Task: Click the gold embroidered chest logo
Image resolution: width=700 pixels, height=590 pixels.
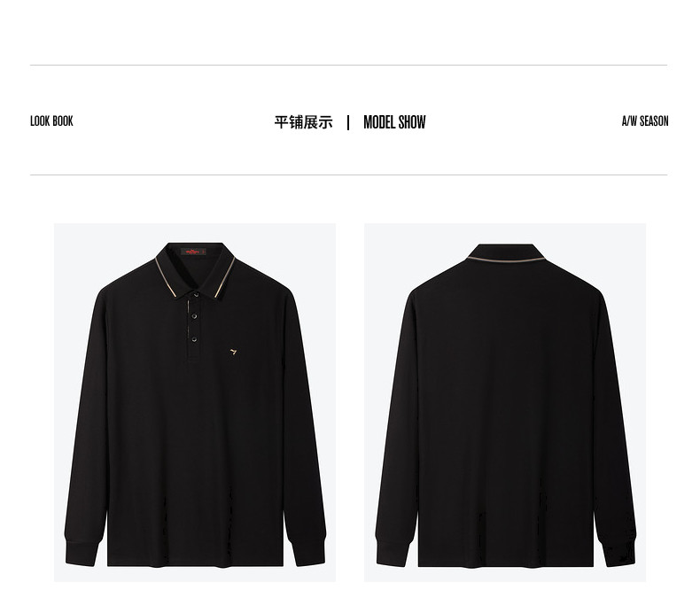Action: 233,352
